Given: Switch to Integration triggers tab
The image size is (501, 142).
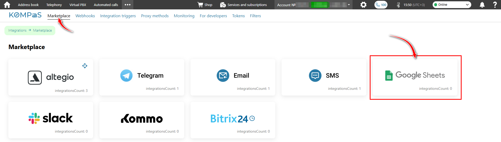Looking at the screenshot, I should [x=118, y=16].
